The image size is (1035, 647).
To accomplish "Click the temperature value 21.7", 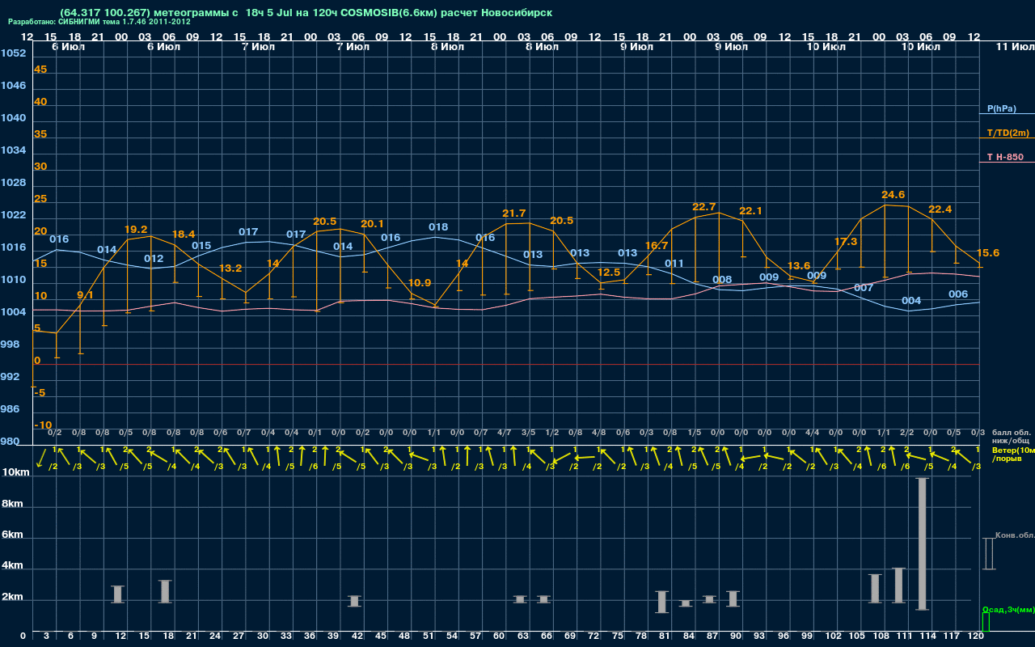I will point(513,213).
